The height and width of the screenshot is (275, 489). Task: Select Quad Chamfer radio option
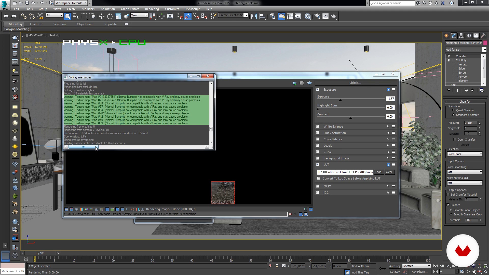[453, 110]
